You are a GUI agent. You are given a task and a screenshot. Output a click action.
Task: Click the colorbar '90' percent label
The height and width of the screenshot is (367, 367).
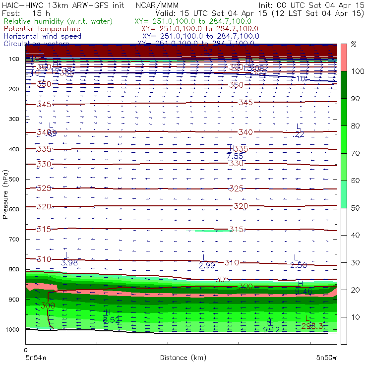coord(355,99)
